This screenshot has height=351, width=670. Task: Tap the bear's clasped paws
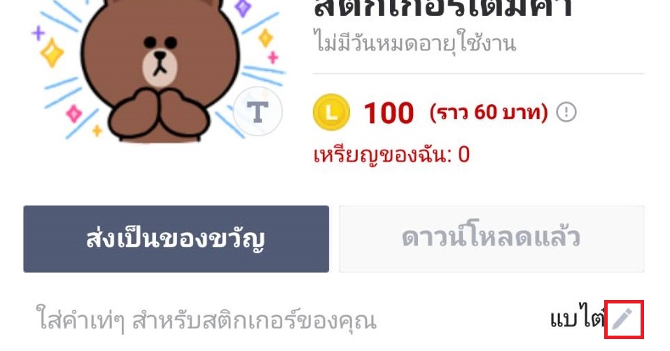[x=159, y=114]
